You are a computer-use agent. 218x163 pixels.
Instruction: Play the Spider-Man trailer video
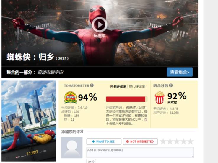click(x=100, y=25)
